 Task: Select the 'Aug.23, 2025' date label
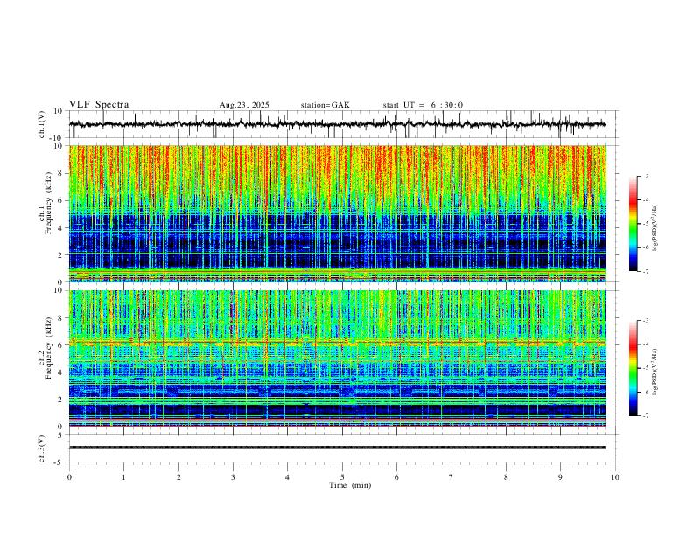244,105
